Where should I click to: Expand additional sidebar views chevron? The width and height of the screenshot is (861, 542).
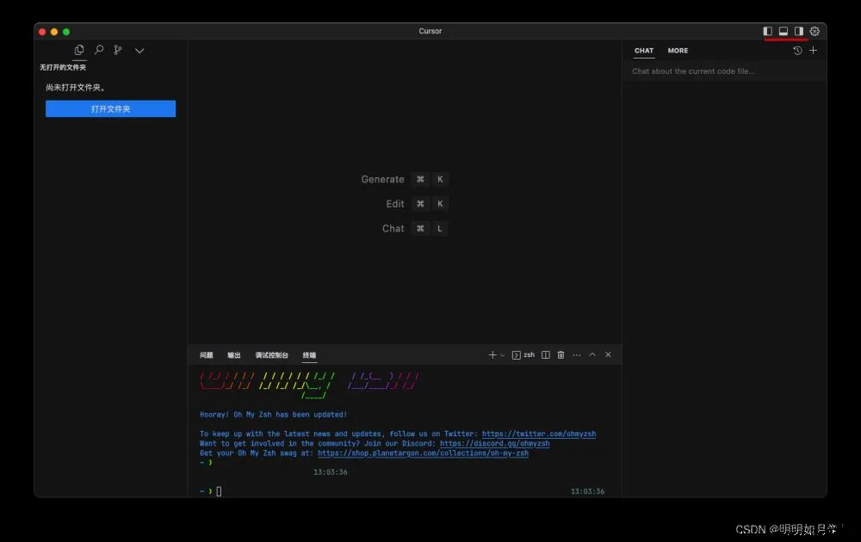pyautogui.click(x=139, y=51)
